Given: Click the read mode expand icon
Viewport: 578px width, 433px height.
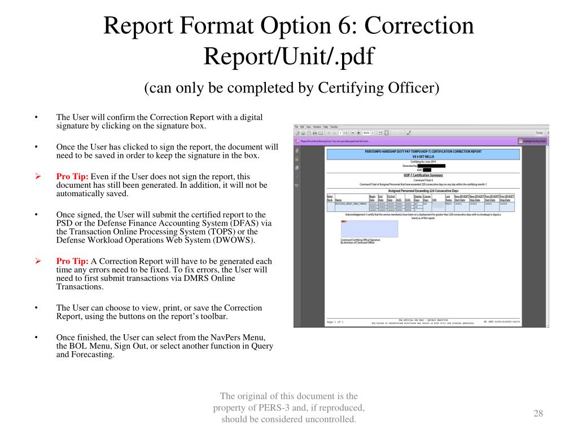Looking at the screenshot, I should (409, 133).
